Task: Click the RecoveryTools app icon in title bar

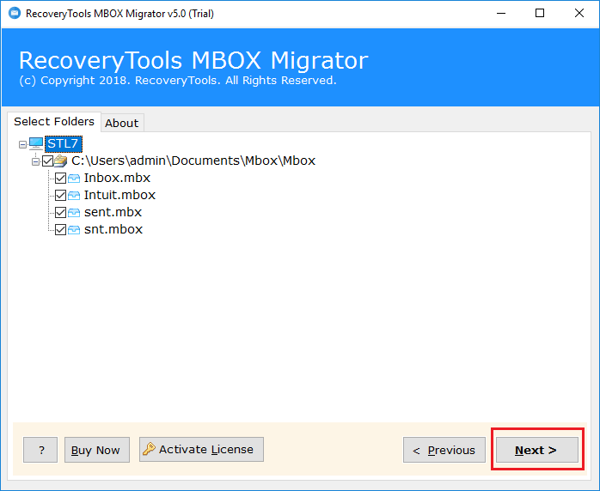Action: click(x=14, y=14)
